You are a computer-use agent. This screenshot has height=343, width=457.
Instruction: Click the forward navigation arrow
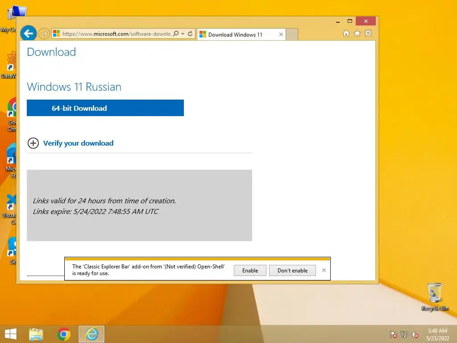[x=44, y=33]
